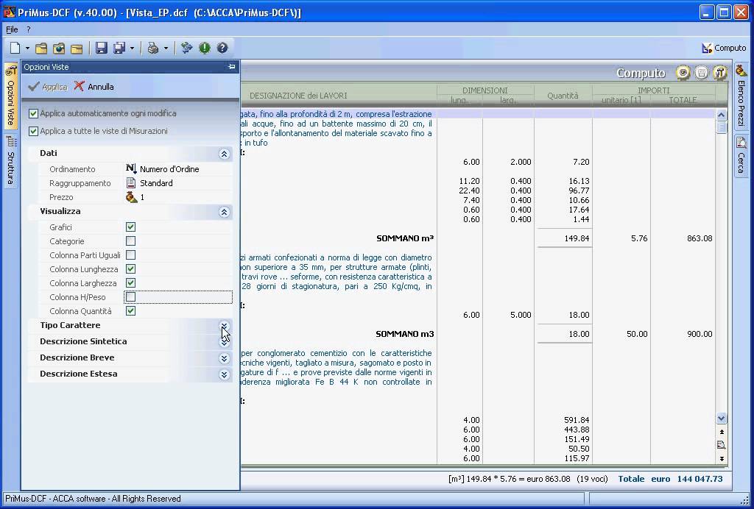The height and width of the screenshot is (509, 754).
Task: Select the Struttura side tab
Action: (10, 161)
